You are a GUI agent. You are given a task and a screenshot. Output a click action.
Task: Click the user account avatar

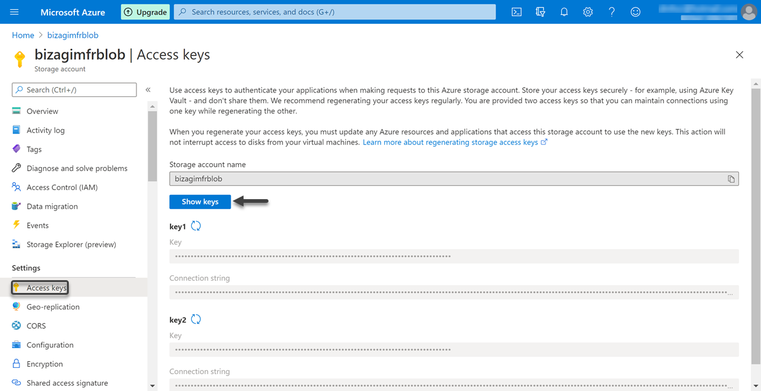749,12
